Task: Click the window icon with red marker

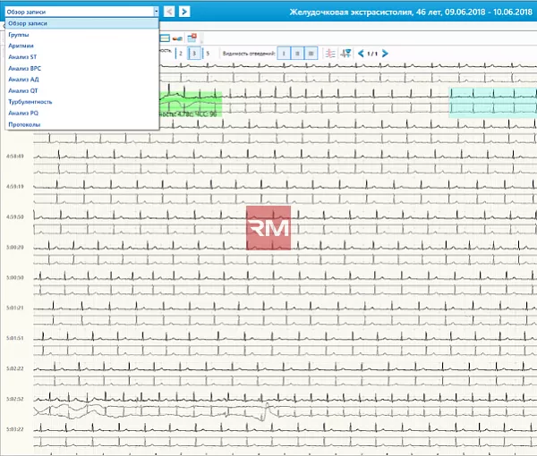Action: click(192, 38)
